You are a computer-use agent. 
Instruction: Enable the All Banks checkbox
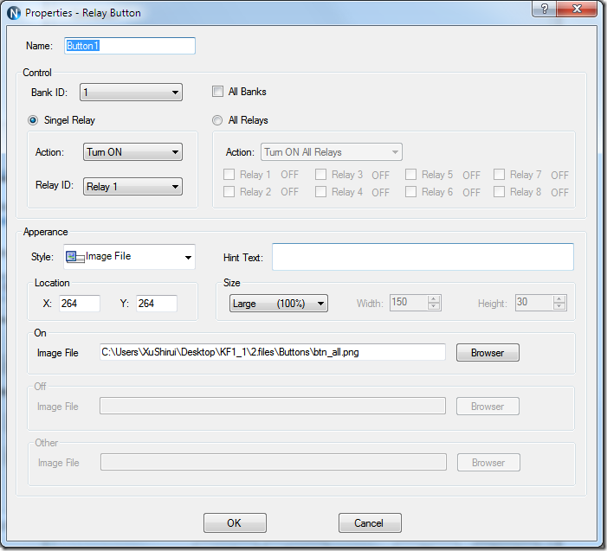tap(217, 92)
